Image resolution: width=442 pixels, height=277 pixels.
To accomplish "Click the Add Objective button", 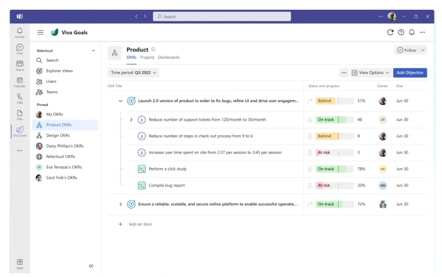I will click(410, 73).
